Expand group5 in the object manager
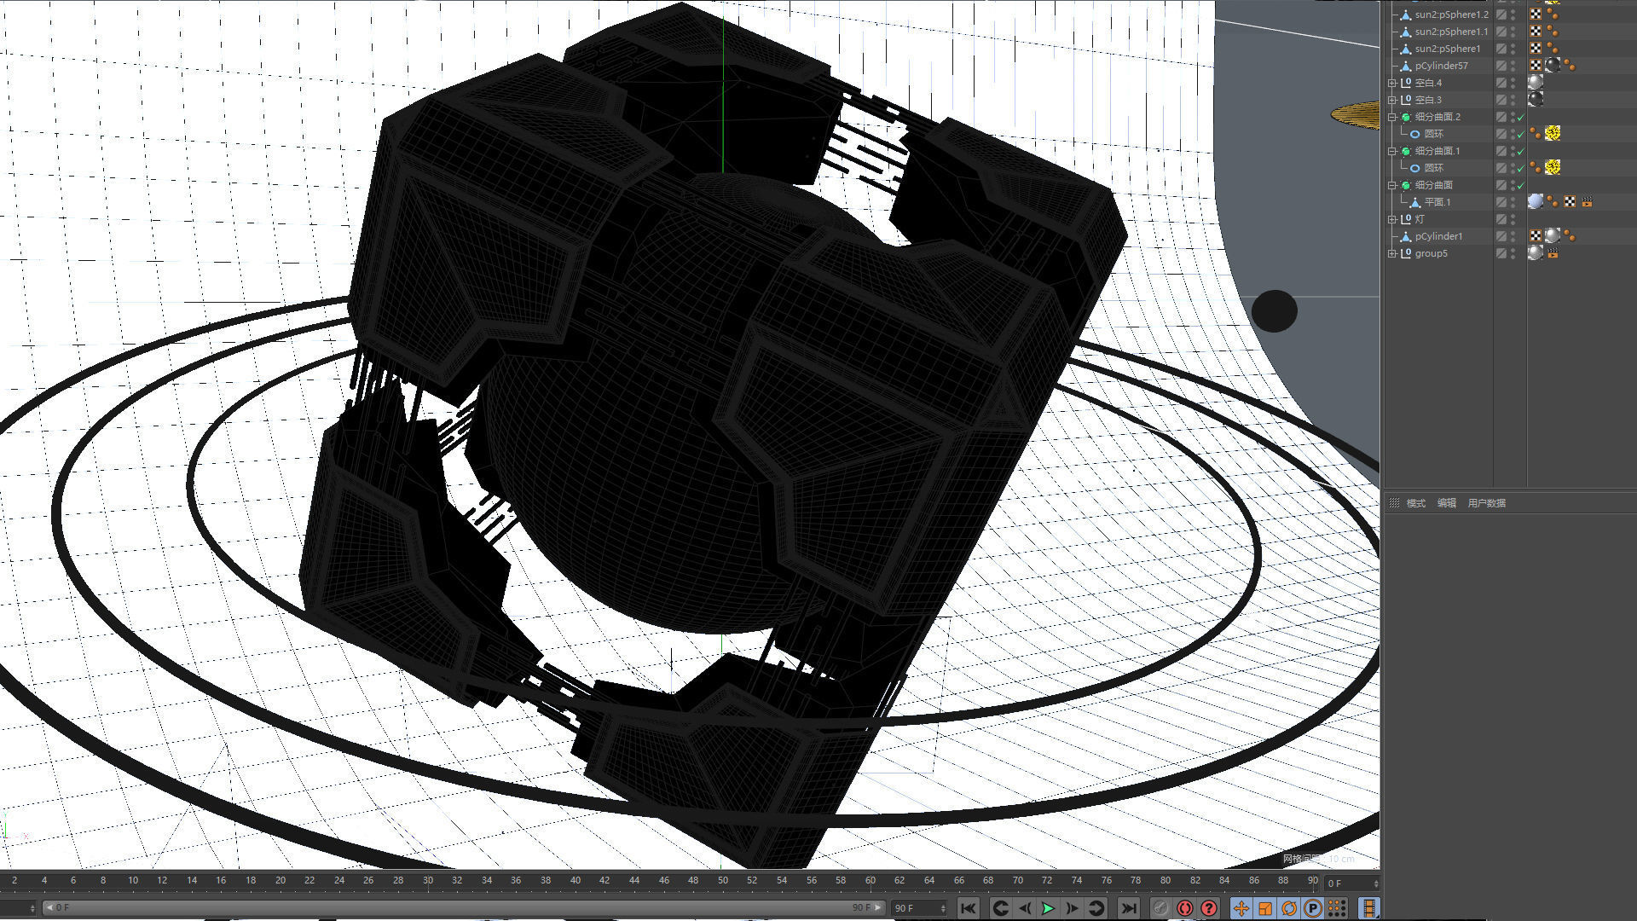 [1391, 252]
